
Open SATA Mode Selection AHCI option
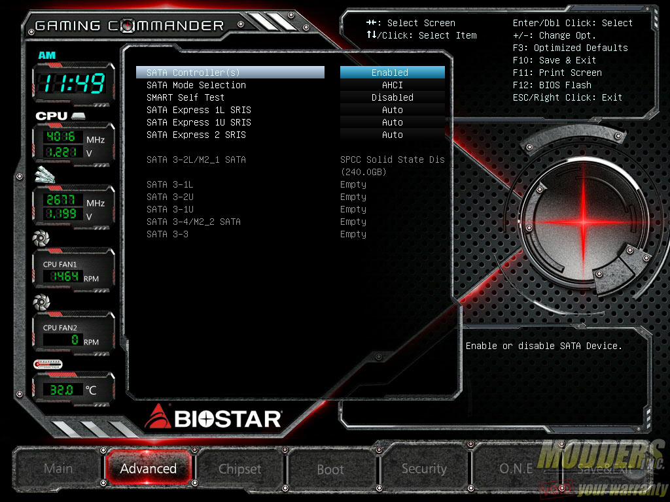(x=392, y=85)
